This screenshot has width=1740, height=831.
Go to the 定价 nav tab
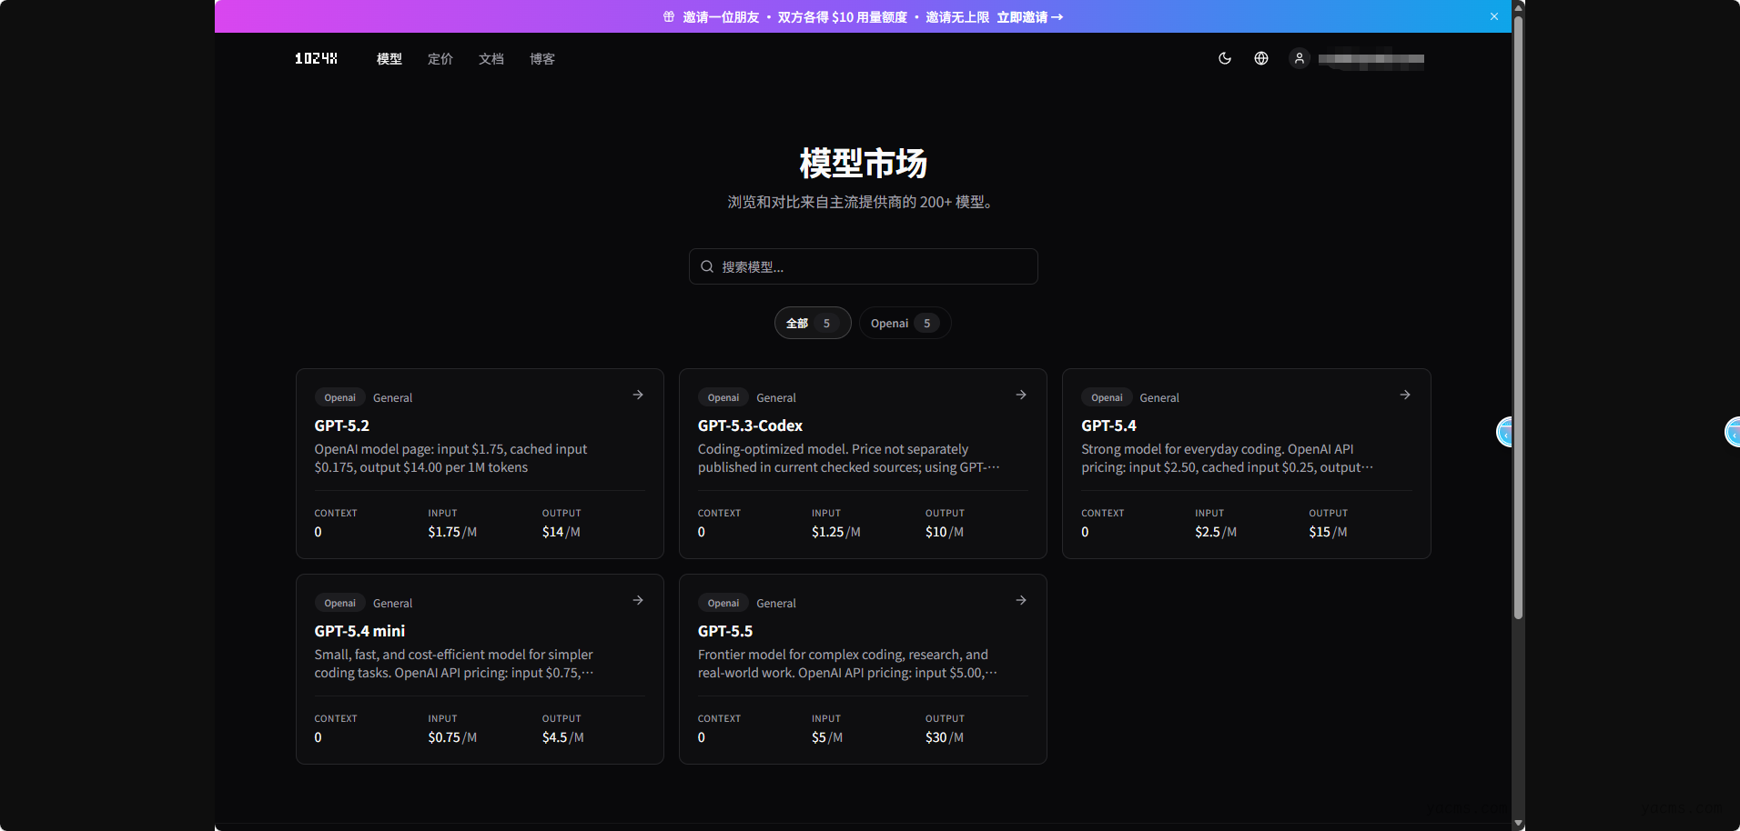[440, 58]
